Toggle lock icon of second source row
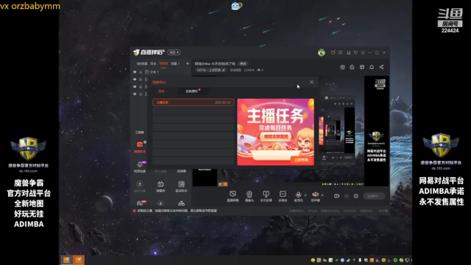This screenshot has width=471, height=265. [x=141, y=79]
